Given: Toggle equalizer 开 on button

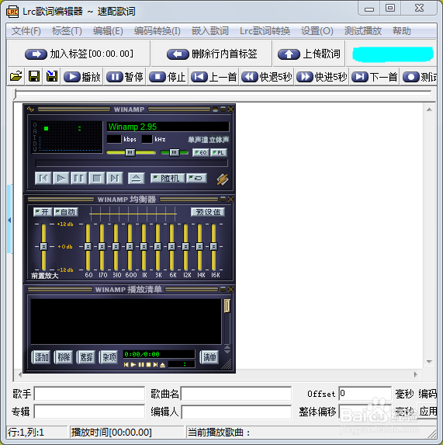Looking at the screenshot, I should (43, 212).
